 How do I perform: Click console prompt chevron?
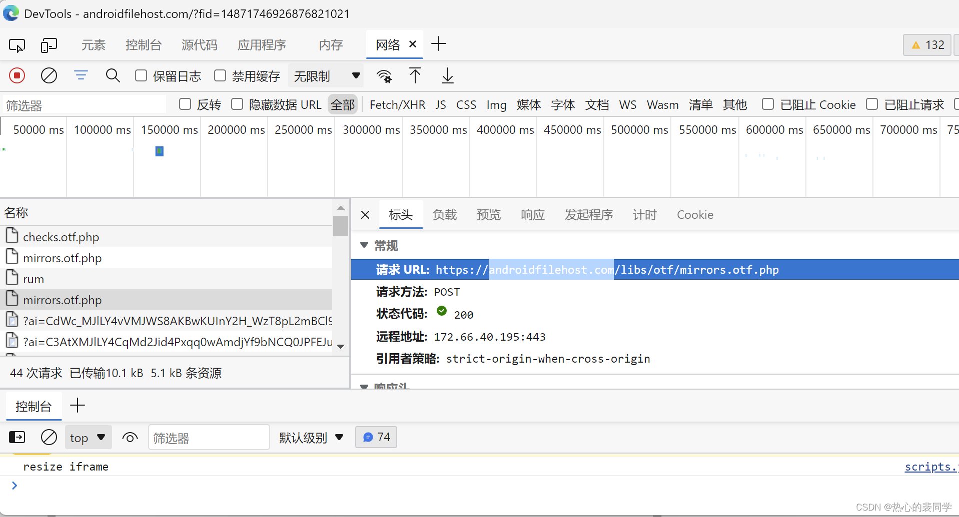tap(15, 485)
